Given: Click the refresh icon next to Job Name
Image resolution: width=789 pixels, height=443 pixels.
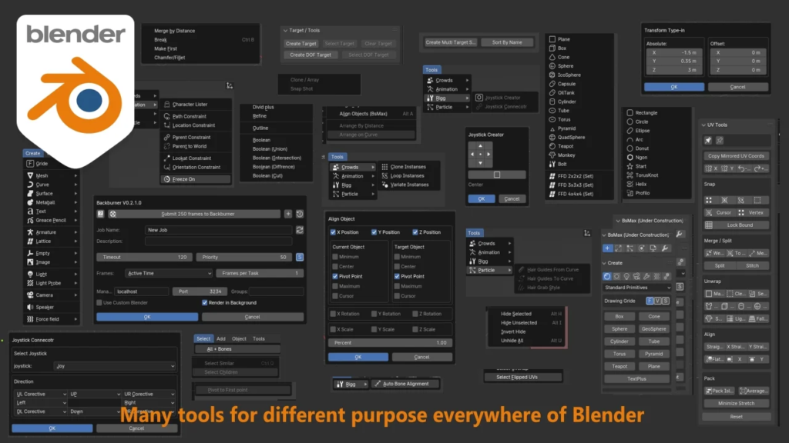Looking at the screenshot, I should 299,229.
